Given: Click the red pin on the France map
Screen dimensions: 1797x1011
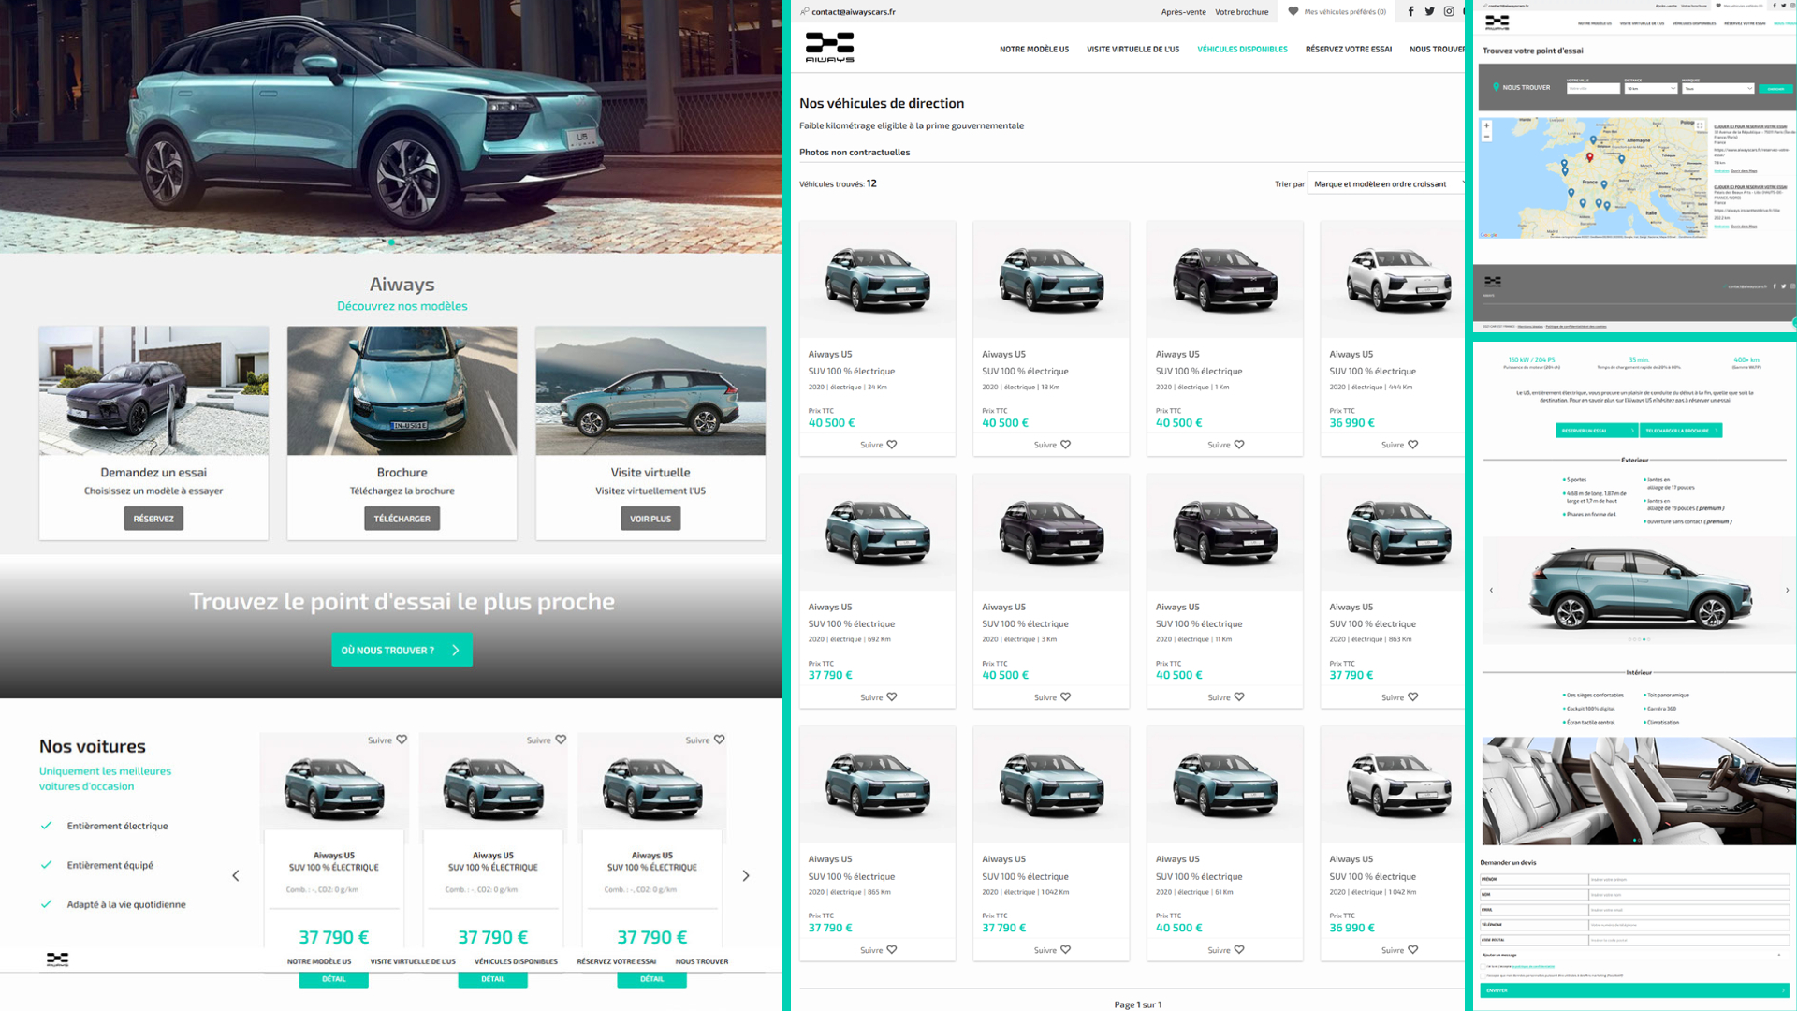Looking at the screenshot, I should pos(1590,157).
